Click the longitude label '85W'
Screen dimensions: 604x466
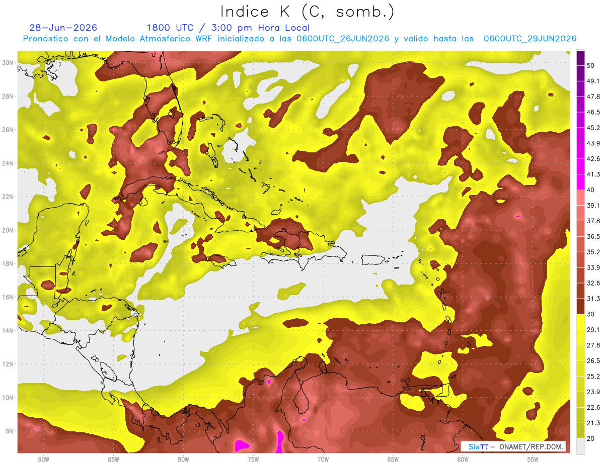tap(113, 459)
